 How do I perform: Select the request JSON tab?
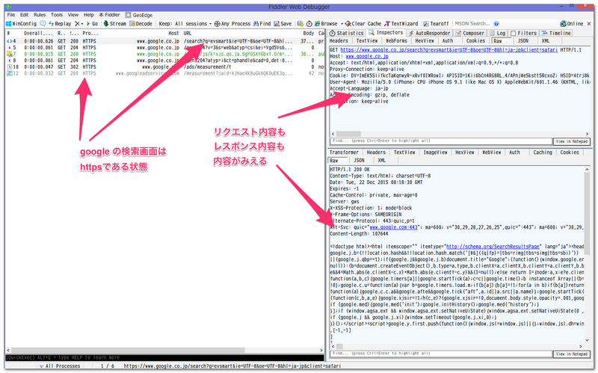(523, 41)
